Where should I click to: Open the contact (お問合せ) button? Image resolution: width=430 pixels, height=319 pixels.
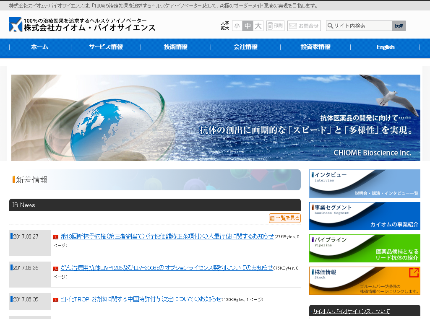point(304,26)
